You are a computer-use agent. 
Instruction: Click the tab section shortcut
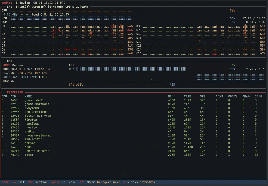pos(38,182)
